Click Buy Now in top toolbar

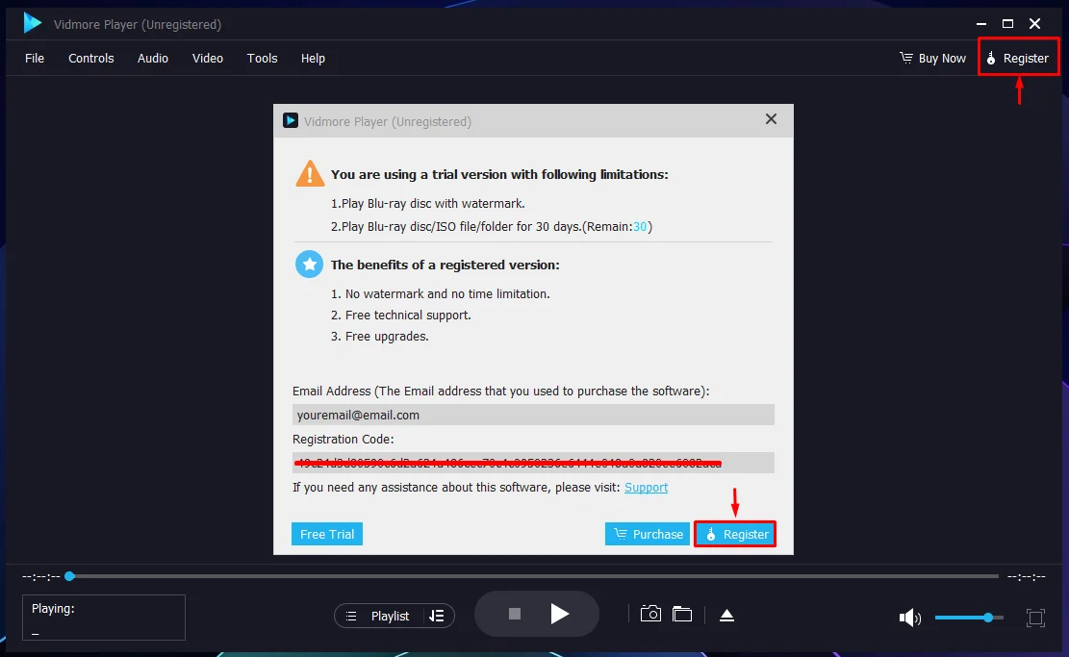[x=932, y=58]
